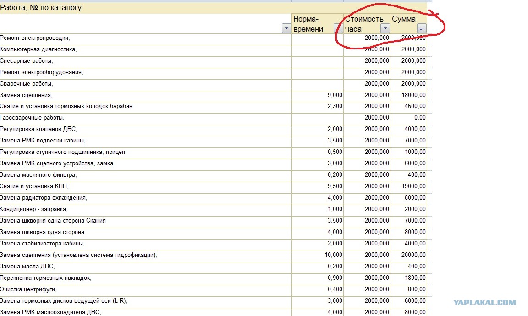Select the 800,00 sum value
This screenshot has height=316, width=528.
pos(417,289)
